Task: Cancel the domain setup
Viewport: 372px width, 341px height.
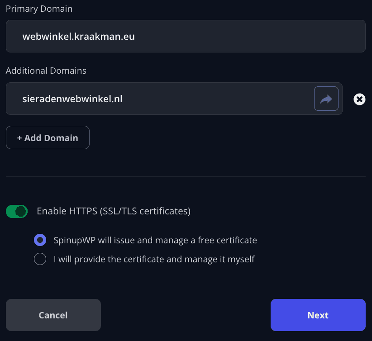Action: 53,315
